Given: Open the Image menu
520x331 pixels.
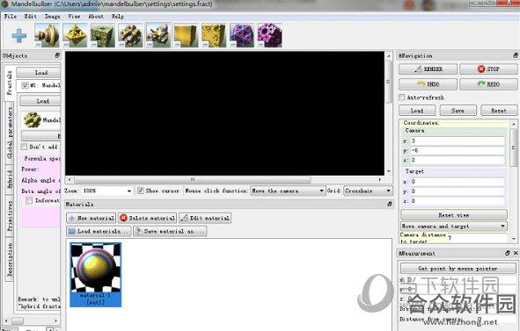Looking at the screenshot, I should [x=53, y=16].
